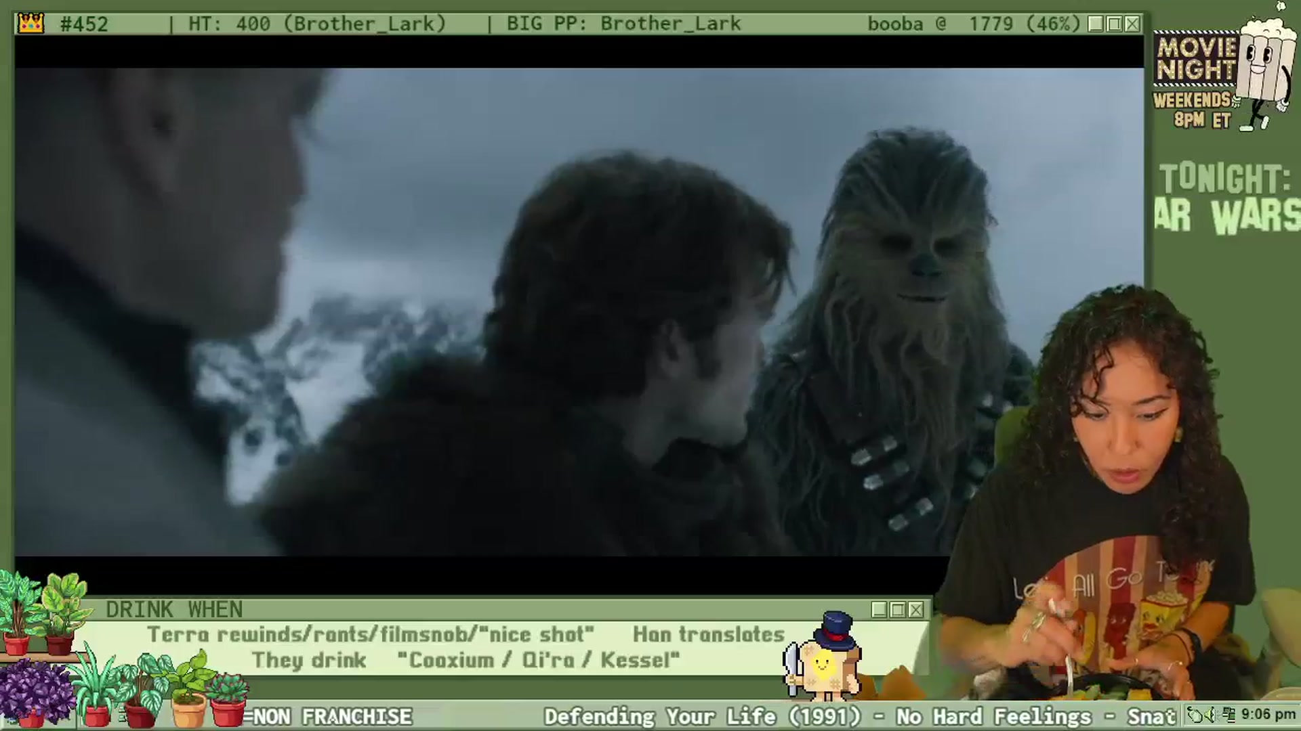Screen dimensions: 1301x731
Task: Click the Movie Night logo
Action: pyautogui.click(x=1195, y=60)
